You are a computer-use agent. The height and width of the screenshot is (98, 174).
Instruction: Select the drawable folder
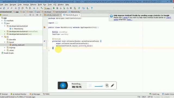tap(13, 39)
